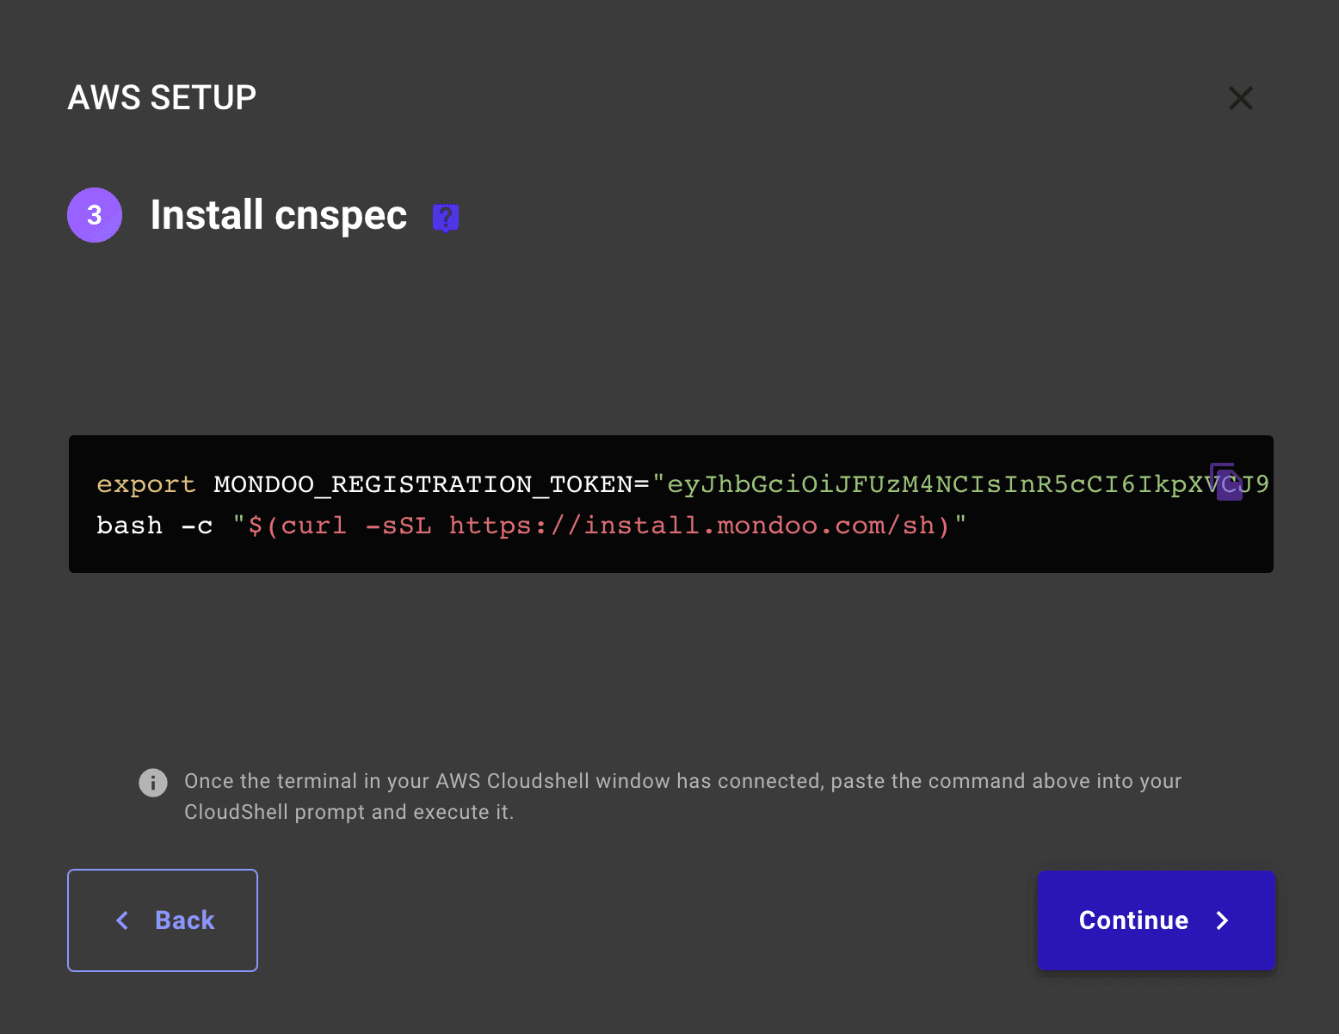Click inside the black code snippet area
1339x1034 pixels.
[671, 504]
